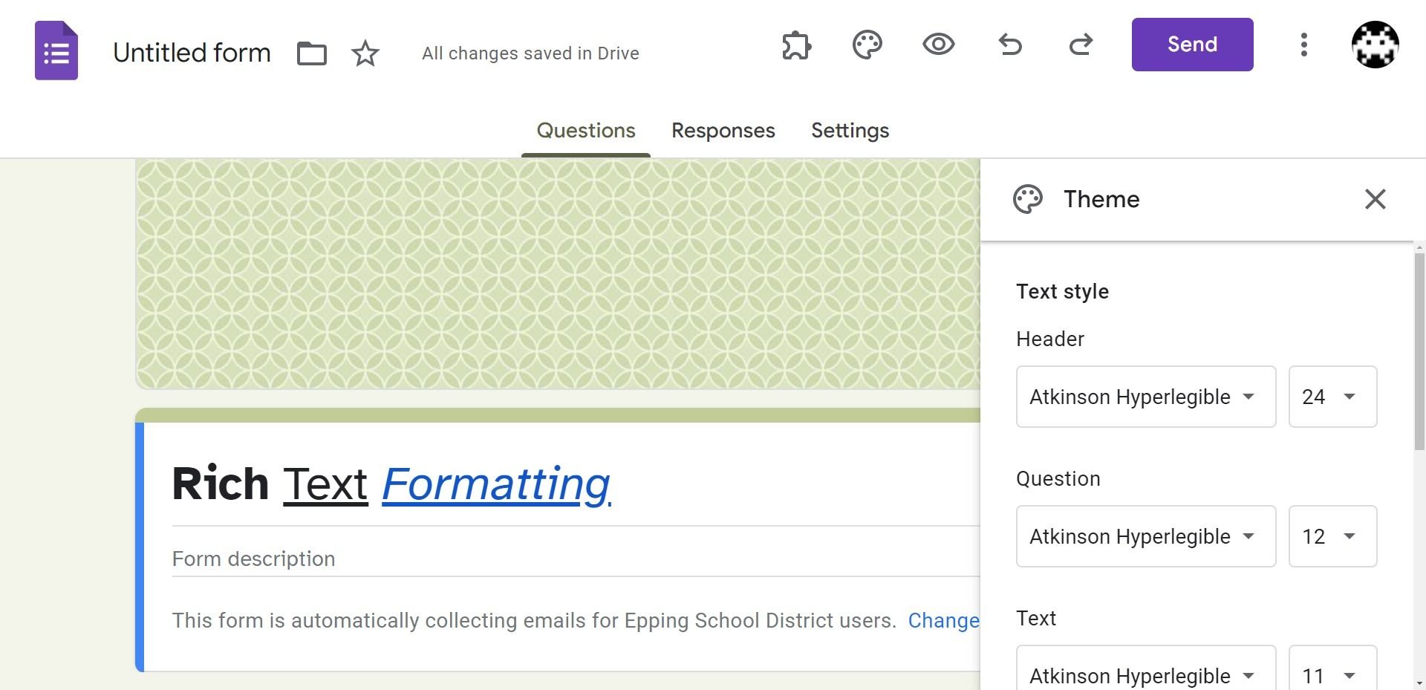Preview the form with eye icon
Image resolution: width=1426 pixels, height=690 pixels.
(938, 45)
